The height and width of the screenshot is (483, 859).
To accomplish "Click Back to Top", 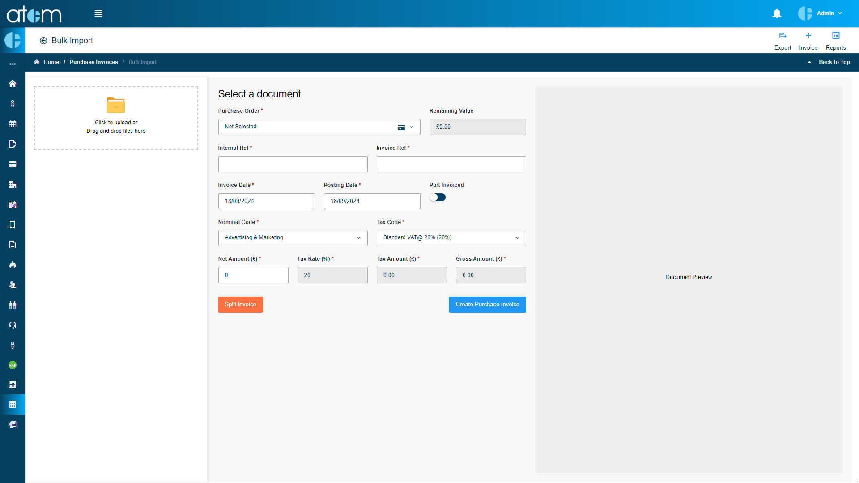I will pos(834,62).
